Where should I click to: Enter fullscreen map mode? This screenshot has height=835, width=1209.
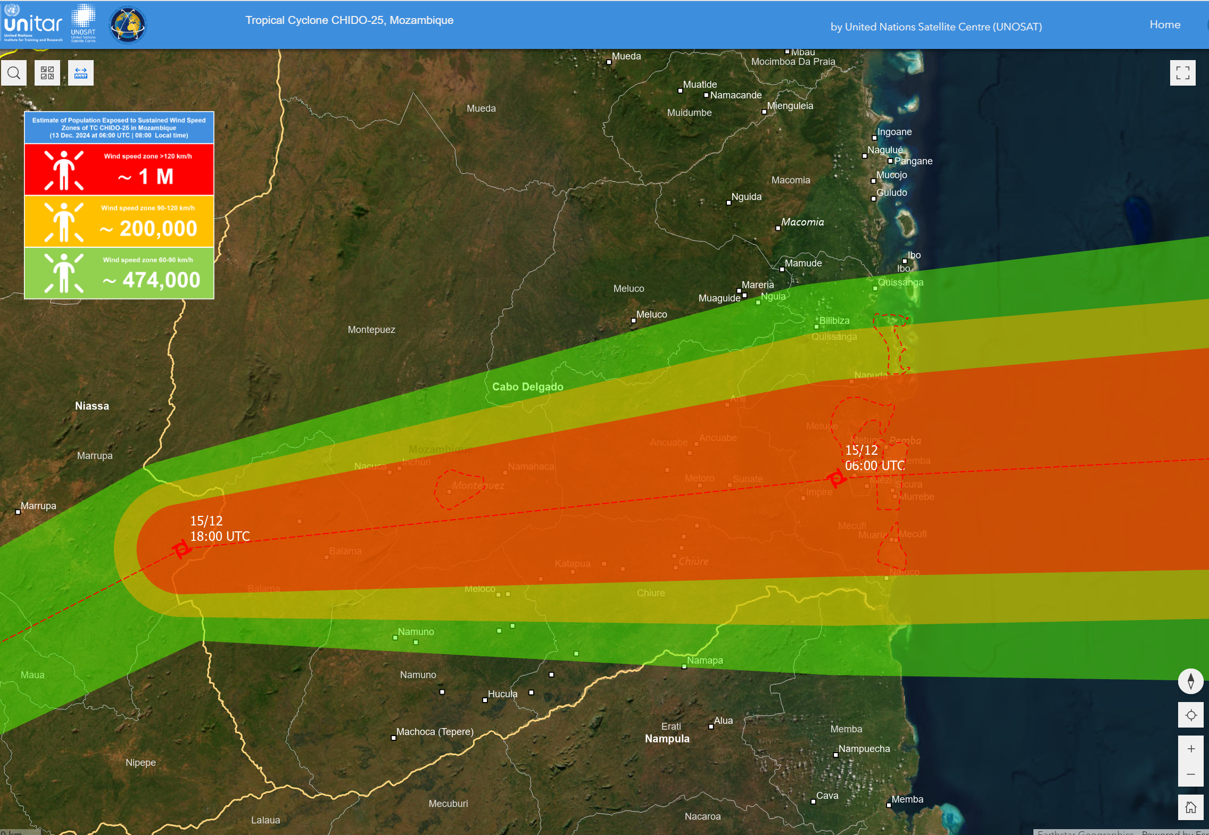pos(1183,72)
